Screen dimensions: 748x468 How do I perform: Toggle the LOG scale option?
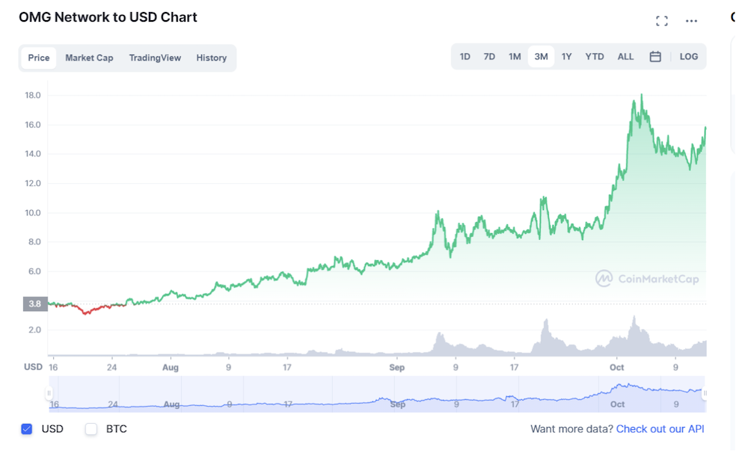[x=688, y=57]
